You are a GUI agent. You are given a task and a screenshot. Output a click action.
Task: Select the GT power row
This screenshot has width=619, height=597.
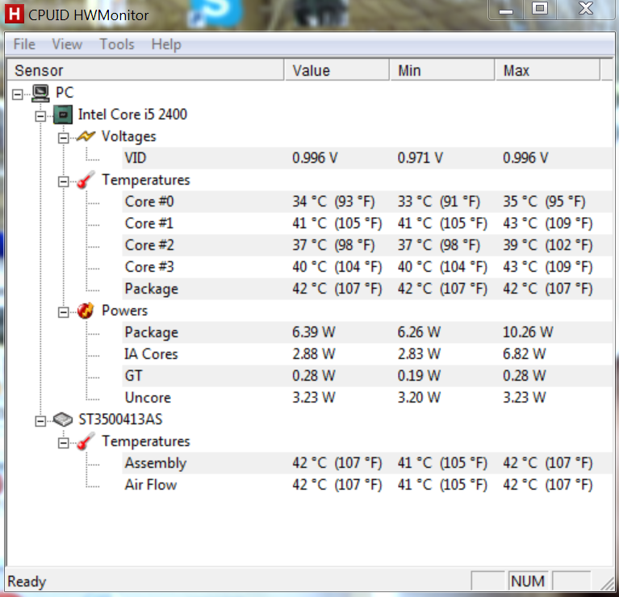[367, 376]
